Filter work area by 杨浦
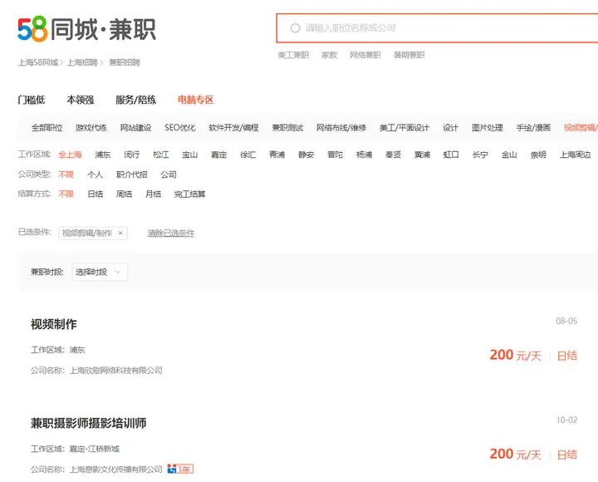The height and width of the screenshot is (482, 598). click(364, 155)
